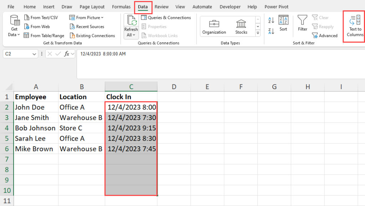Click the Refresh All icon
365x206 pixels.
pos(131,21)
